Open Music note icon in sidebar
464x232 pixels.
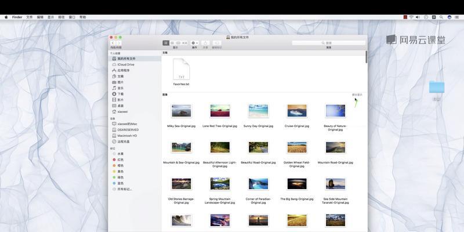click(x=114, y=88)
